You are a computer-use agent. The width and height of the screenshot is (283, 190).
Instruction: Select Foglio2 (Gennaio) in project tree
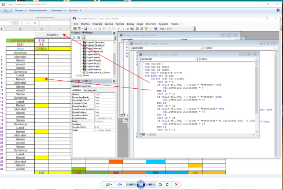pos(94,49)
